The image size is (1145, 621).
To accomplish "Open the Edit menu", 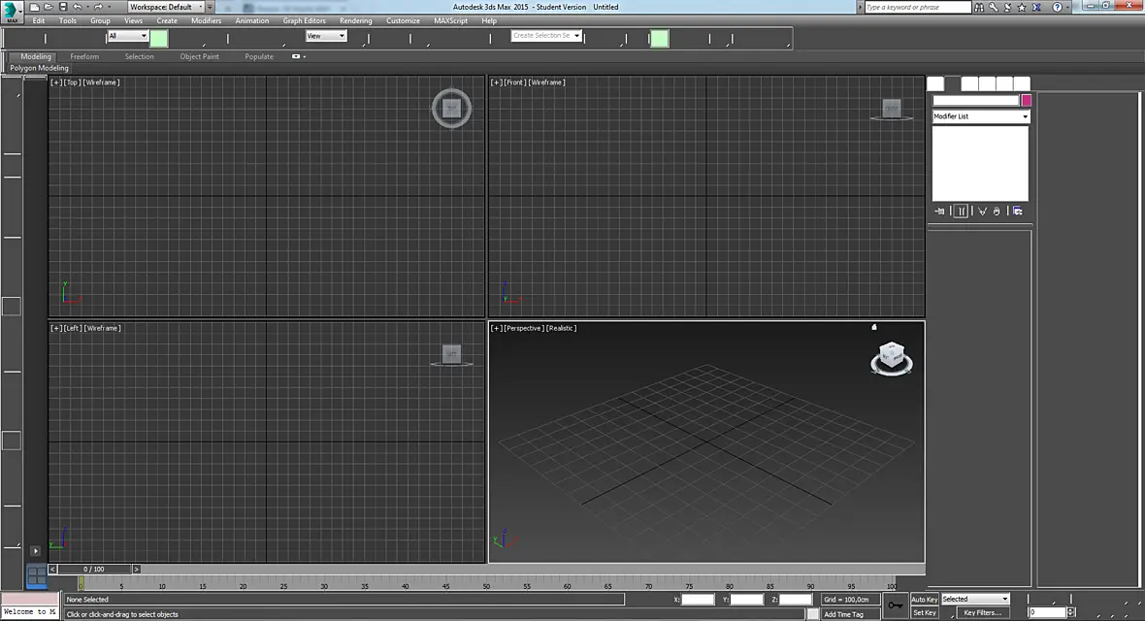I will 39,20.
